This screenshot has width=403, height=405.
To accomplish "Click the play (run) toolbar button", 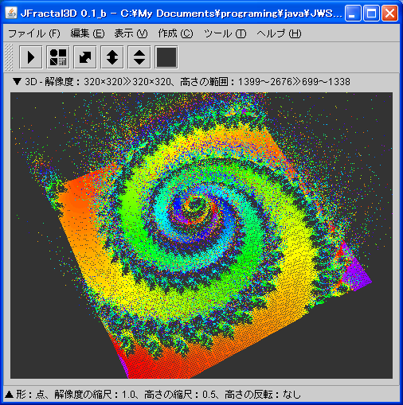I will coord(31,57).
